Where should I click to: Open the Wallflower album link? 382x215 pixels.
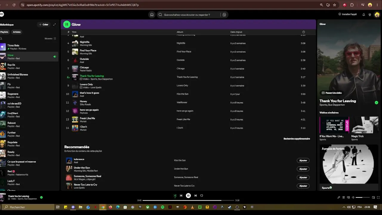pyautogui.click(x=182, y=102)
